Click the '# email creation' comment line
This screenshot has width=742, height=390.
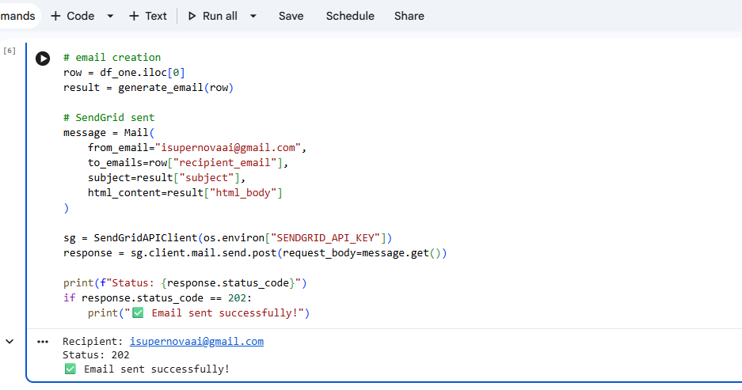click(x=112, y=57)
